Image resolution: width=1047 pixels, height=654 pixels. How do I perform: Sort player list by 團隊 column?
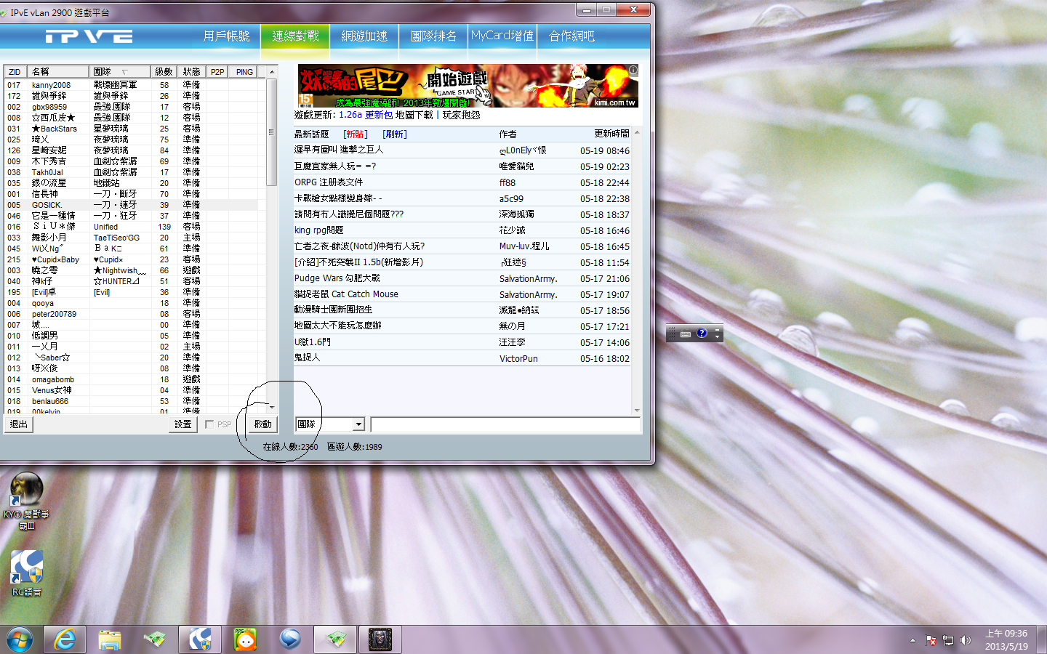click(x=120, y=72)
